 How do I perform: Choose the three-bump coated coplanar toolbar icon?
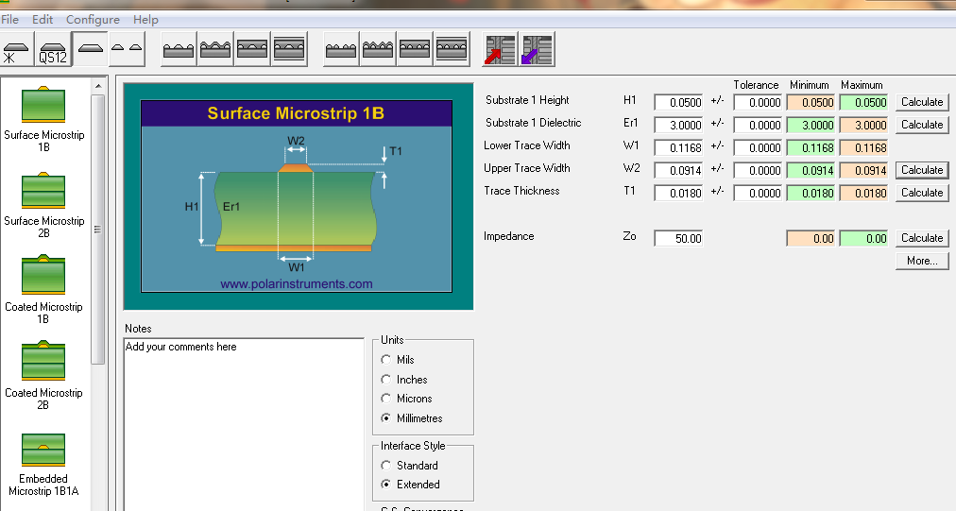point(215,49)
